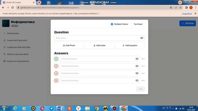The width and height of the screenshot is (198, 111).
Task: Select Import from Spreadsheet
Action: tap(16, 61)
